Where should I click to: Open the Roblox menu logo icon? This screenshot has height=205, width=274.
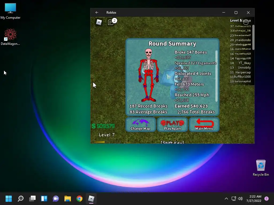coord(99,22)
